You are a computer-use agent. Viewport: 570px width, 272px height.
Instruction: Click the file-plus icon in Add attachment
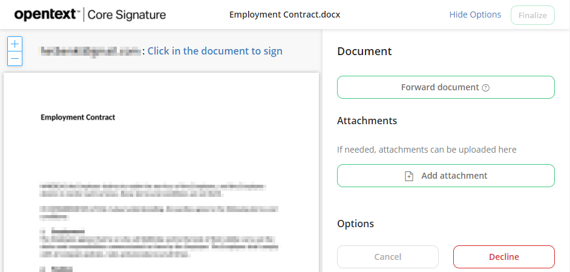409,176
